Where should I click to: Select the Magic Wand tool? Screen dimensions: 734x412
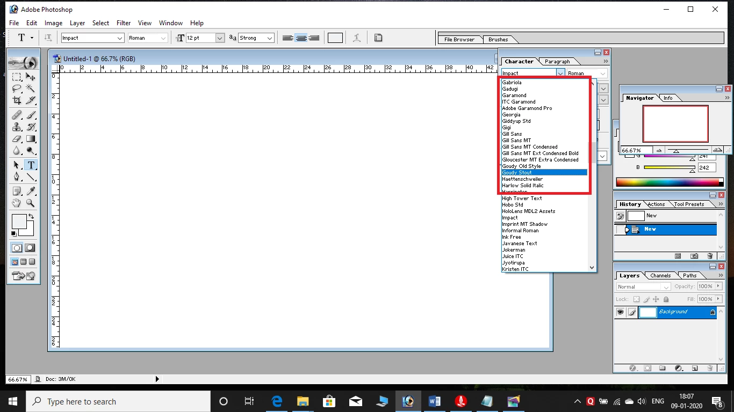[x=31, y=89]
